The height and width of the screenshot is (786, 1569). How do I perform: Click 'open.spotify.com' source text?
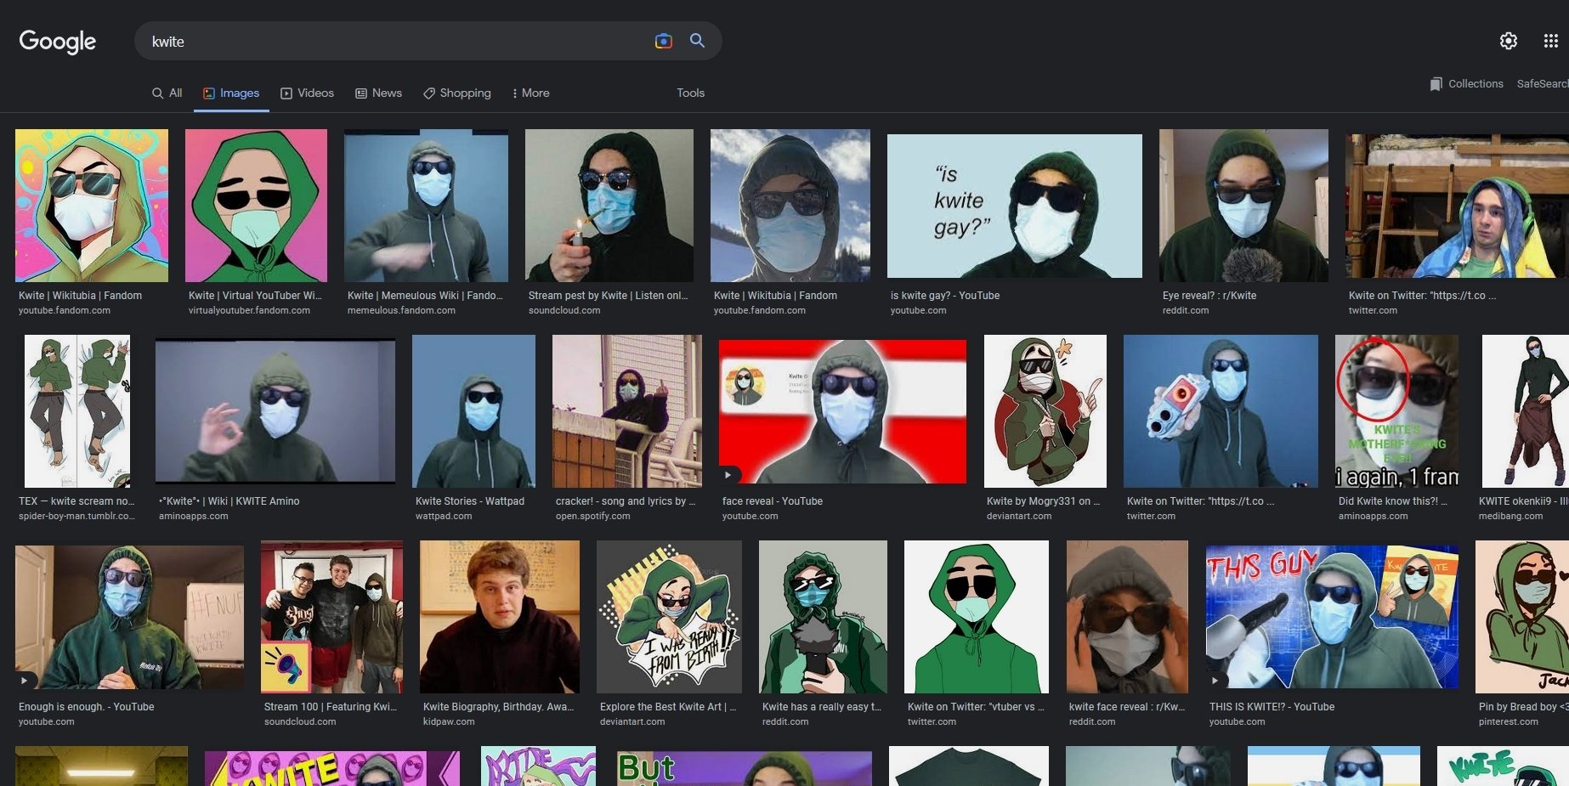tap(592, 517)
